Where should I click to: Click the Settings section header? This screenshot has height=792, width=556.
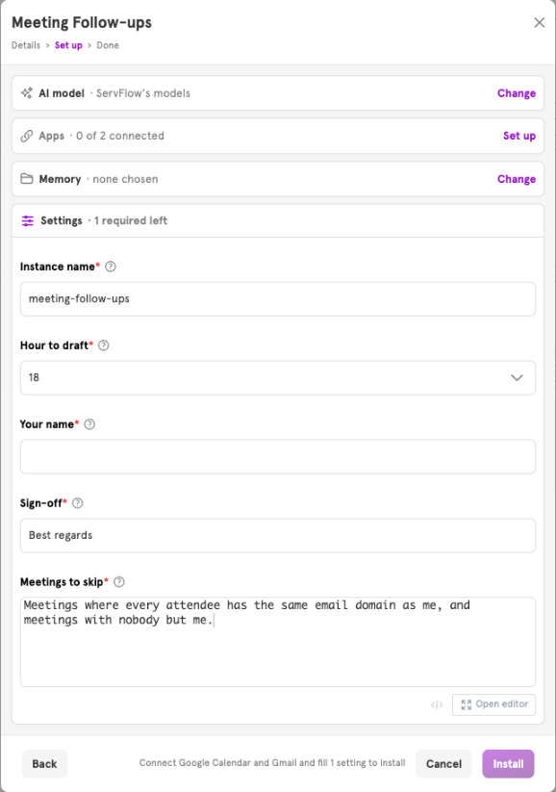(278, 220)
